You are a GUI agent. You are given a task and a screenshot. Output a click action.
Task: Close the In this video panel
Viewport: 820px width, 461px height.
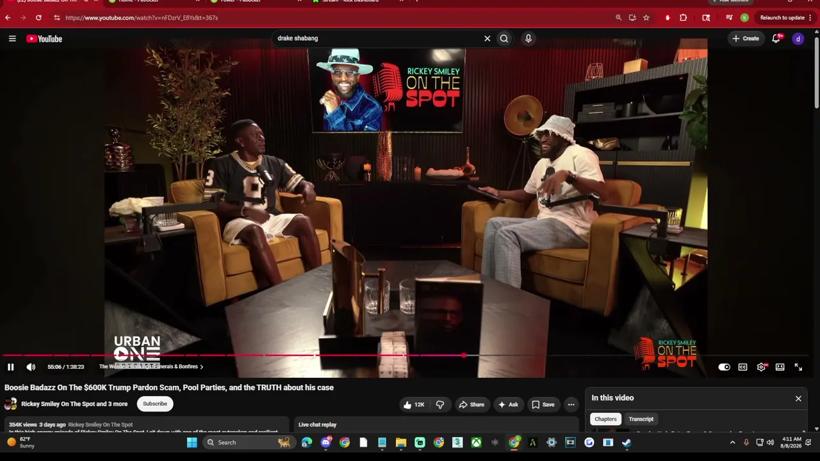(x=798, y=399)
